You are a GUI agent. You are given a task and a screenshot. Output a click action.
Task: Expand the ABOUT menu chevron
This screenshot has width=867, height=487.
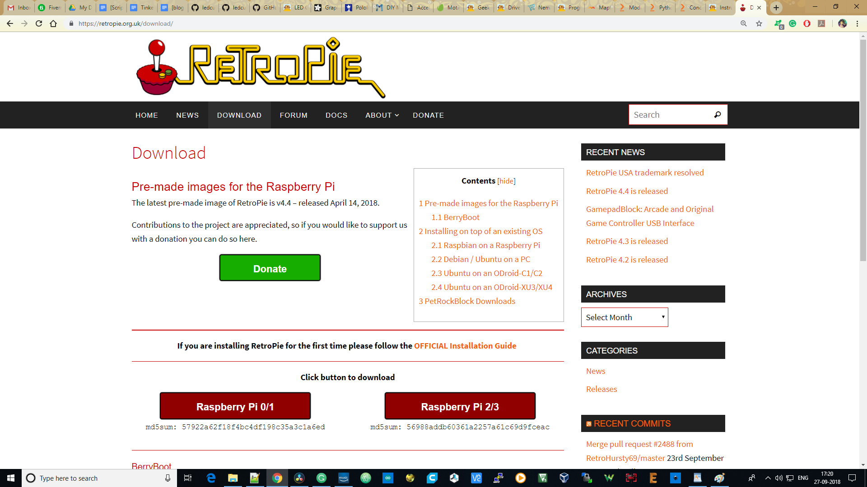(397, 115)
